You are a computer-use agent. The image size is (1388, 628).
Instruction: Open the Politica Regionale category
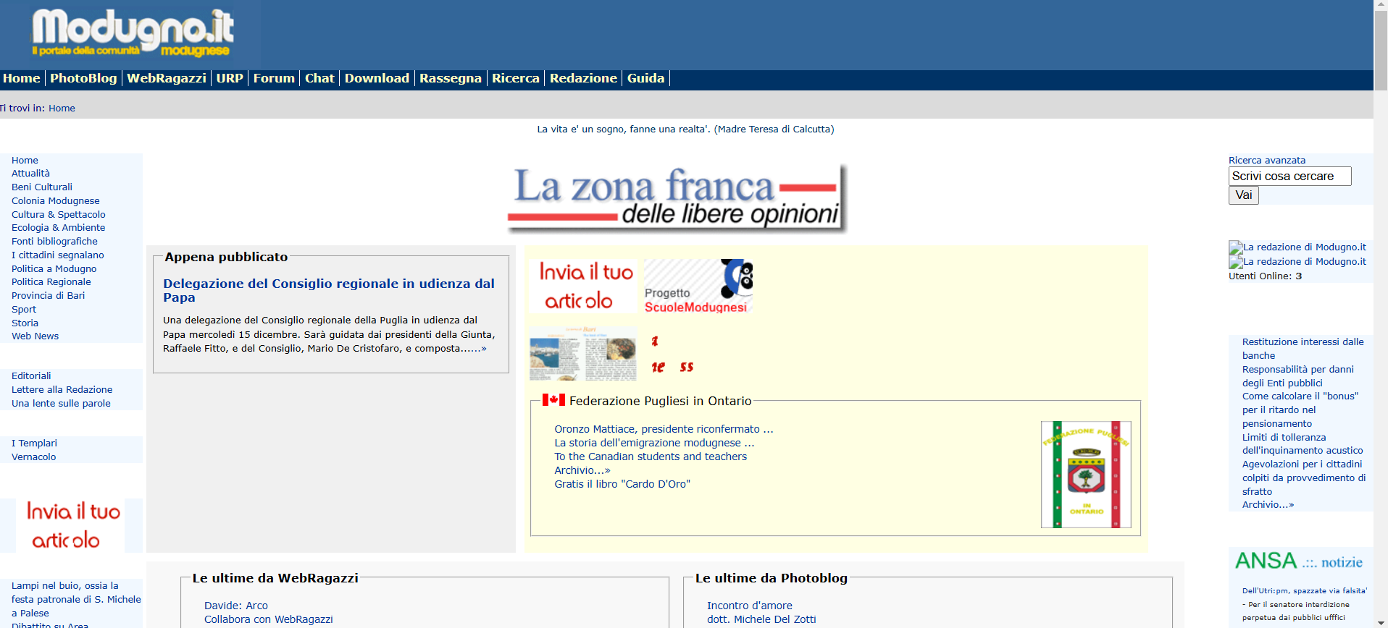51,282
